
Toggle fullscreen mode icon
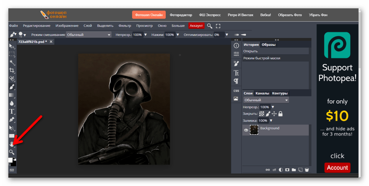(218, 26)
